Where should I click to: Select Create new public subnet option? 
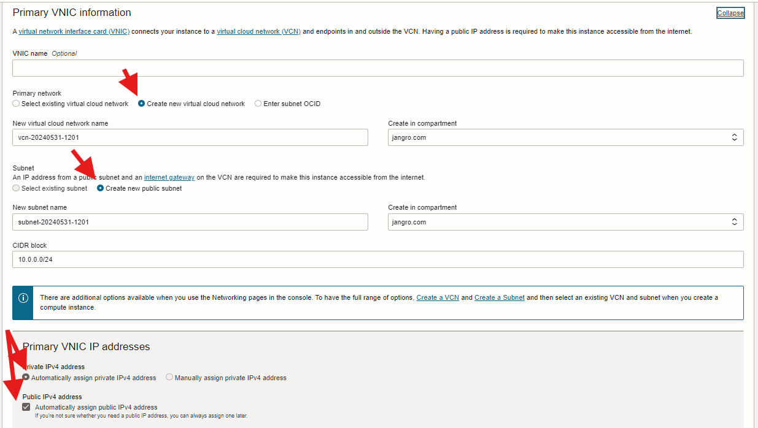pyautogui.click(x=100, y=188)
